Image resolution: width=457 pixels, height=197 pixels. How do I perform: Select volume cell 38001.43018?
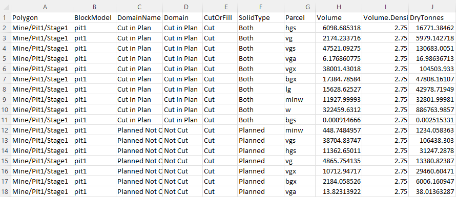[x=339, y=69]
